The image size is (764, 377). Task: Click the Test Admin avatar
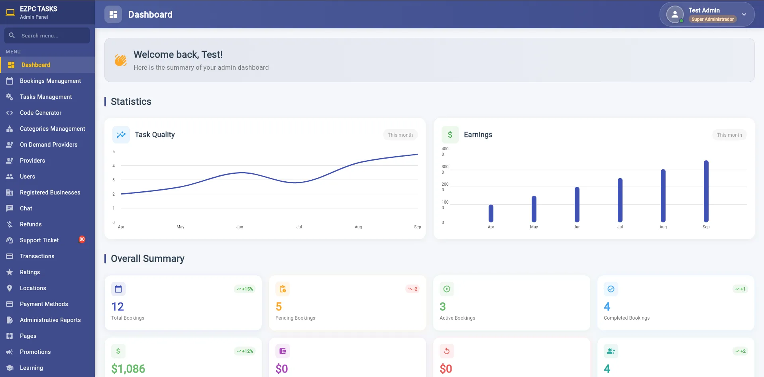coord(675,14)
